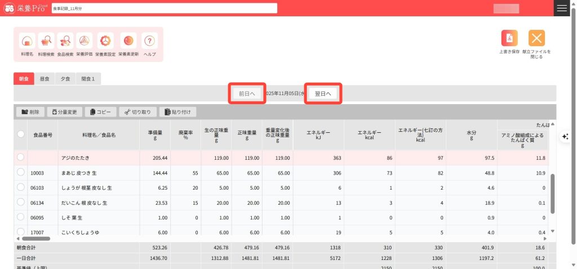The image size is (577, 269).
Task: Select the checkbox for アジのたたき row
Action: click(x=21, y=157)
